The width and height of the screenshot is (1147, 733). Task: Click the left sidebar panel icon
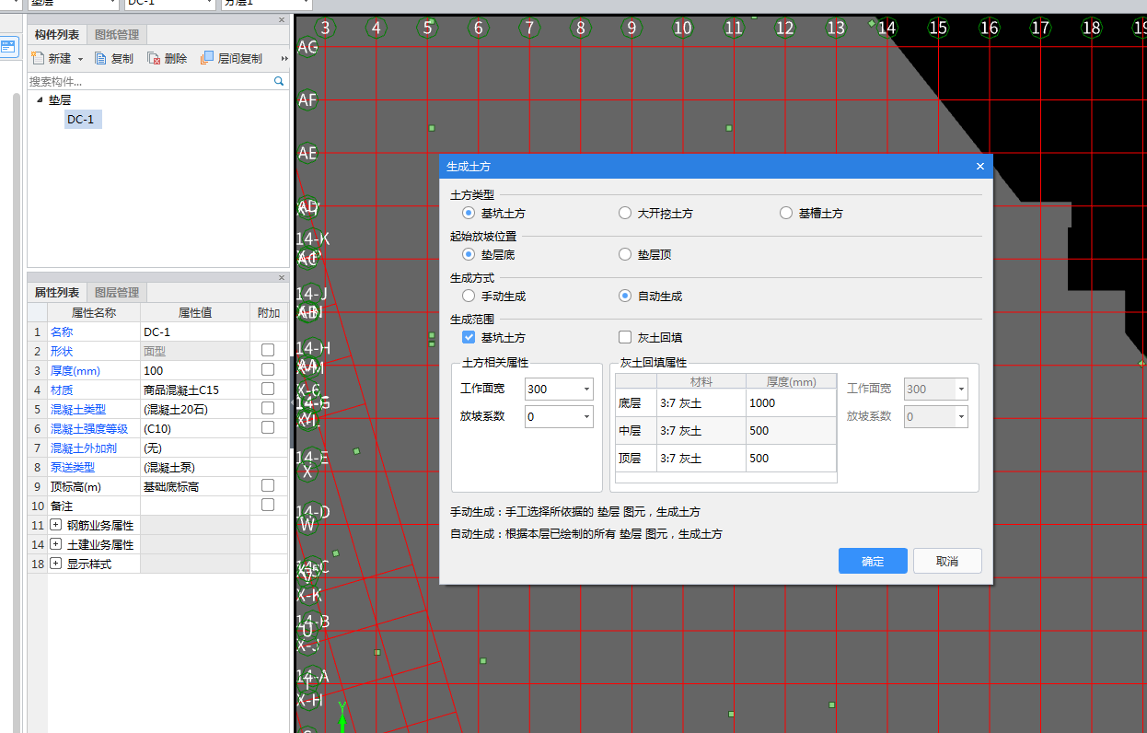click(8, 46)
